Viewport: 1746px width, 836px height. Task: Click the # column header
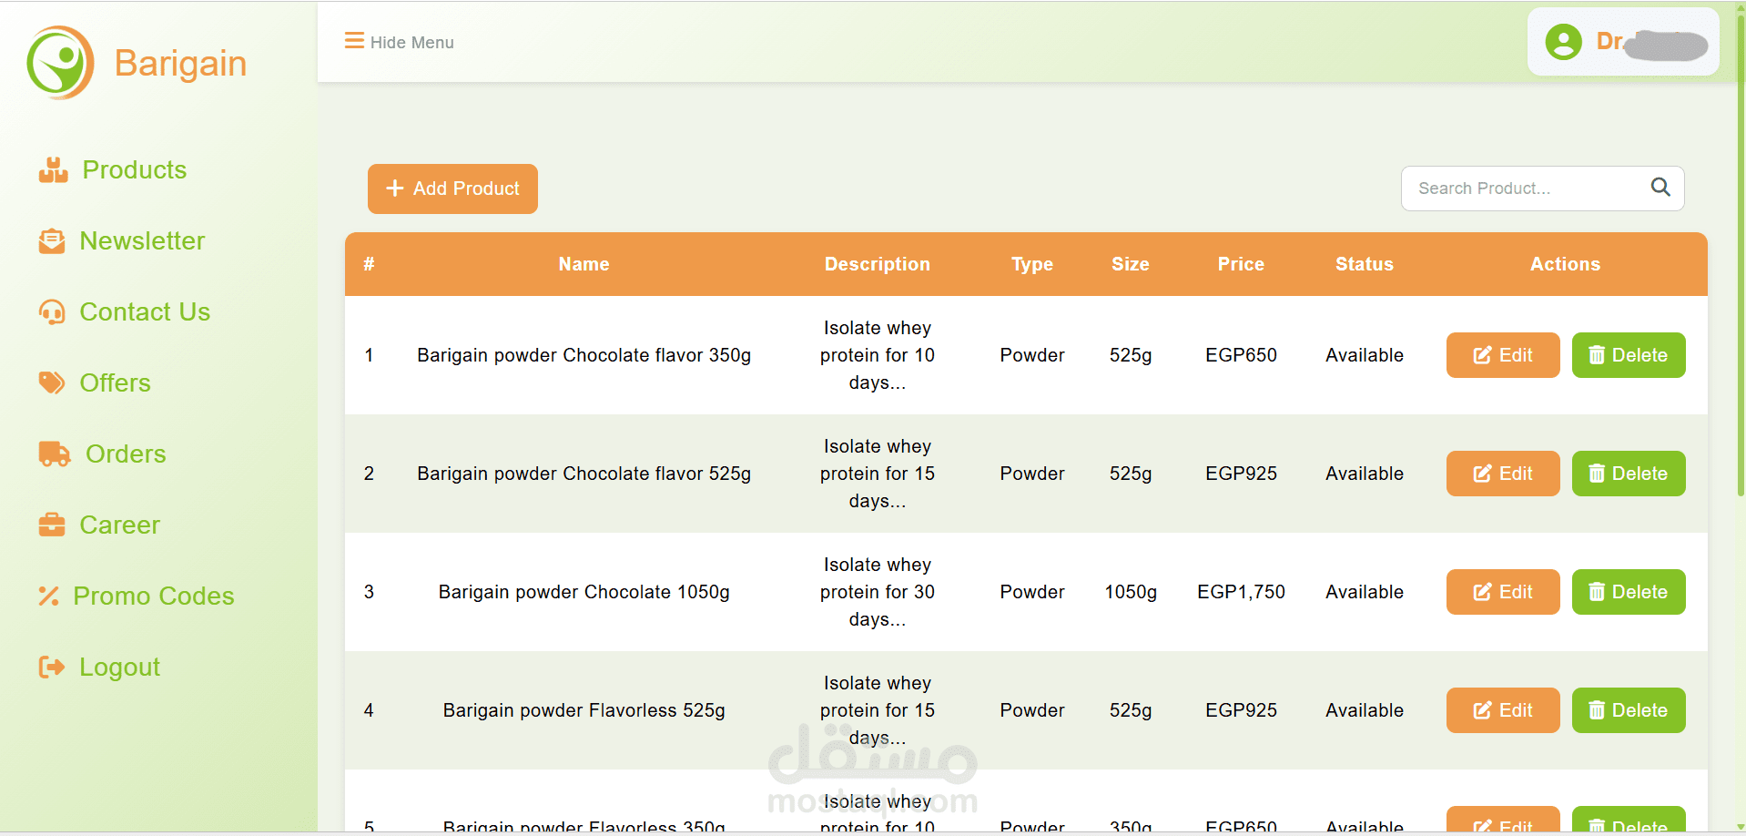point(369,264)
